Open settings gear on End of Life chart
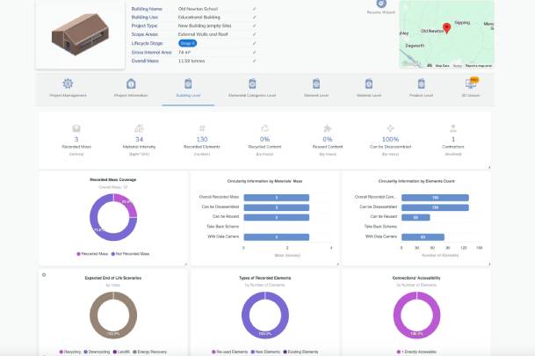Image resolution: width=535 pixels, height=356 pixels. [x=43, y=275]
